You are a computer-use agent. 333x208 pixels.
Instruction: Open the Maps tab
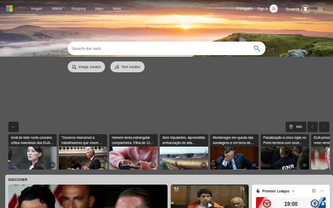pos(99,9)
